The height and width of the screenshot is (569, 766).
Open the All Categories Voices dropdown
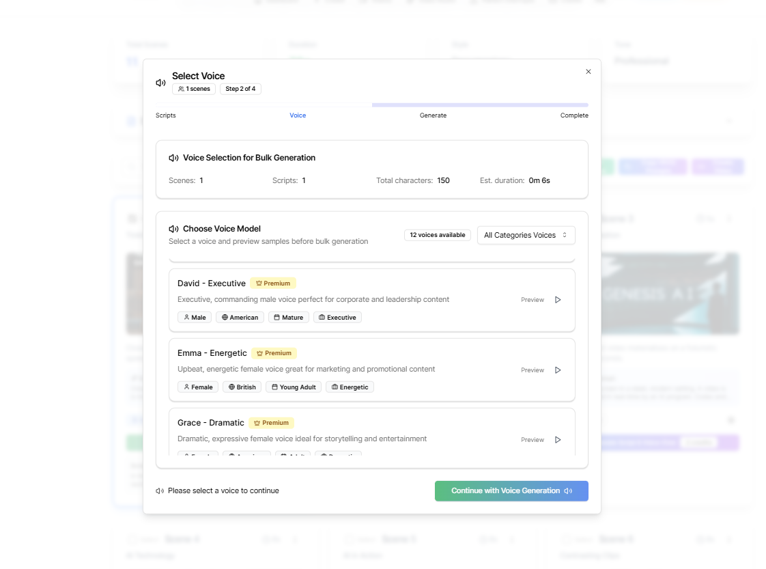[526, 235]
